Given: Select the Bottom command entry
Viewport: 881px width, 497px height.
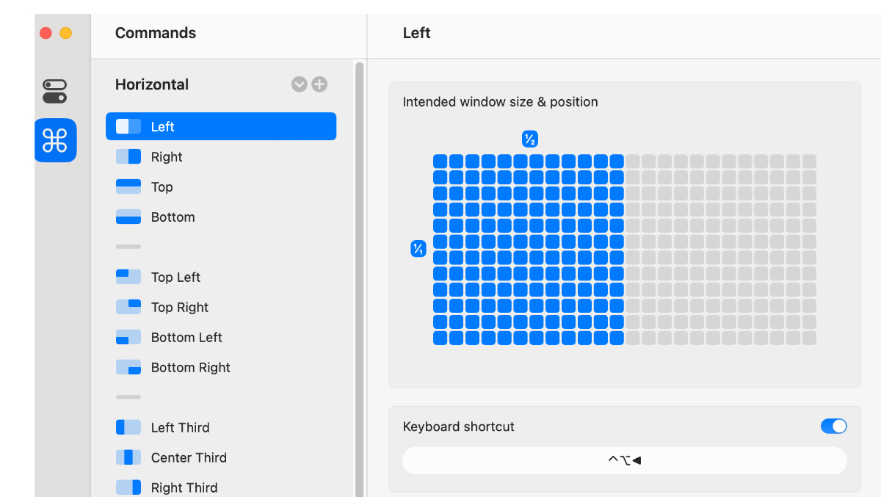Looking at the screenshot, I should click(x=173, y=217).
